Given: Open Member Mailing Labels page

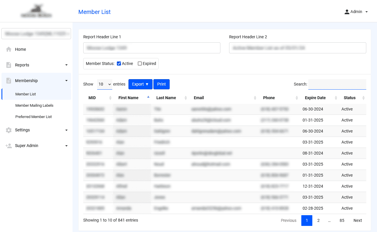Looking at the screenshot, I should [x=34, y=105].
